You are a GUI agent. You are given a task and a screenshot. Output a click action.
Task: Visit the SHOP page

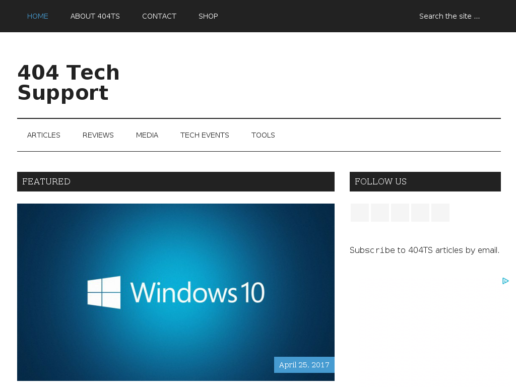point(208,16)
